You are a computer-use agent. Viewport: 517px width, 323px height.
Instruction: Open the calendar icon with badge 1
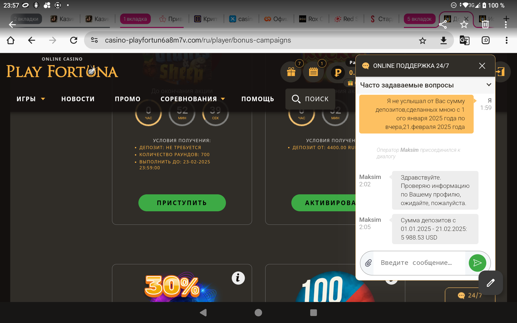(x=313, y=72)
